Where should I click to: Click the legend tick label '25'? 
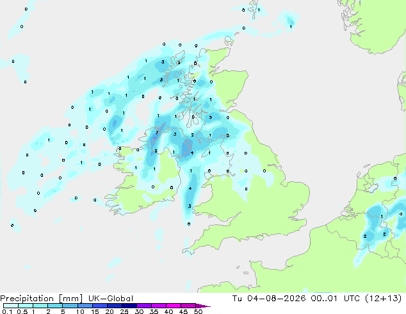click(x=124, y=311)
